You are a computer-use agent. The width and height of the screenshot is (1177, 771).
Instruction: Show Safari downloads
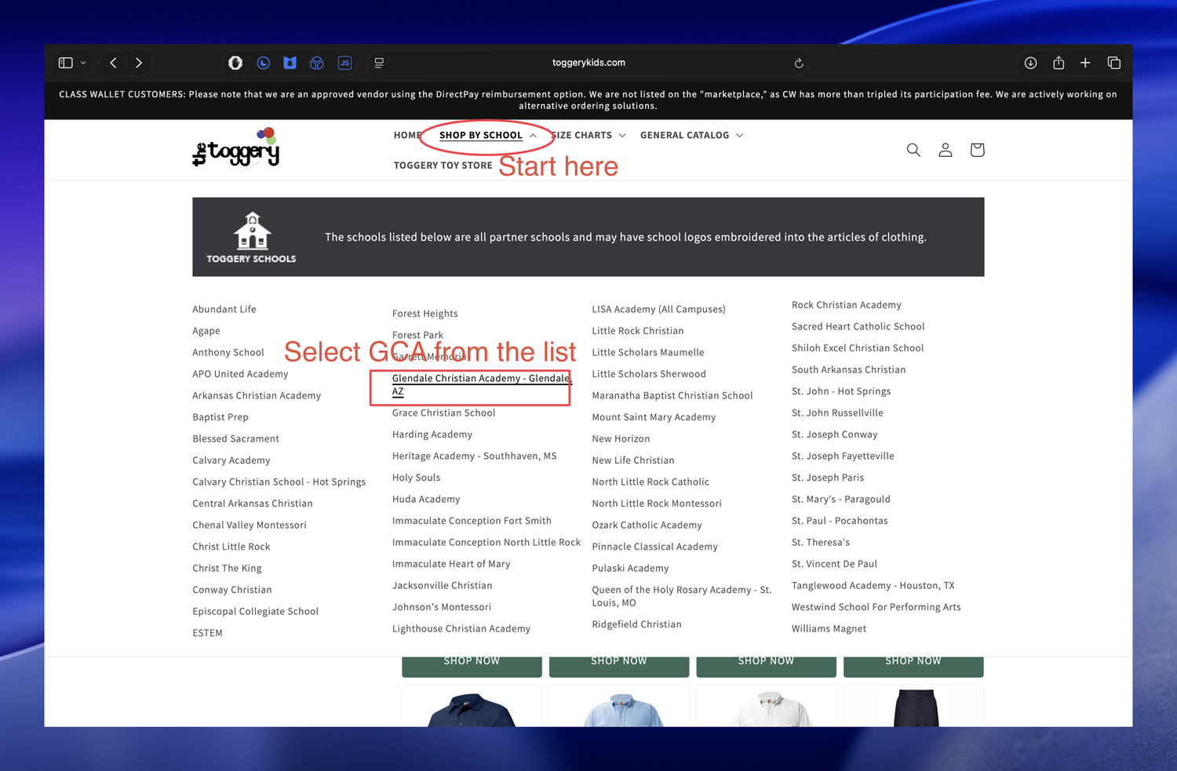1031,63
